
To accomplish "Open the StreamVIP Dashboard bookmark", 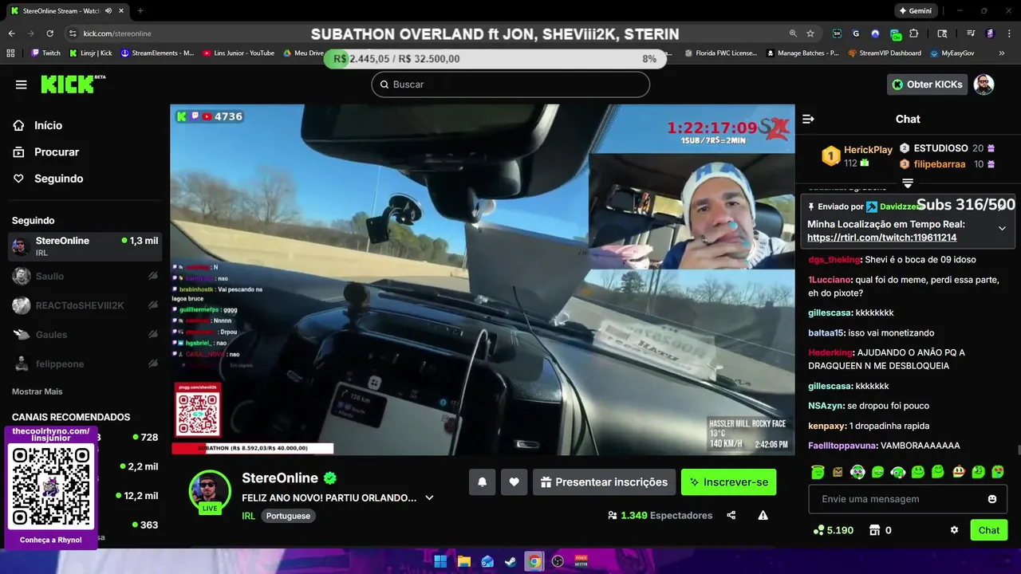I will pos(885,53).
